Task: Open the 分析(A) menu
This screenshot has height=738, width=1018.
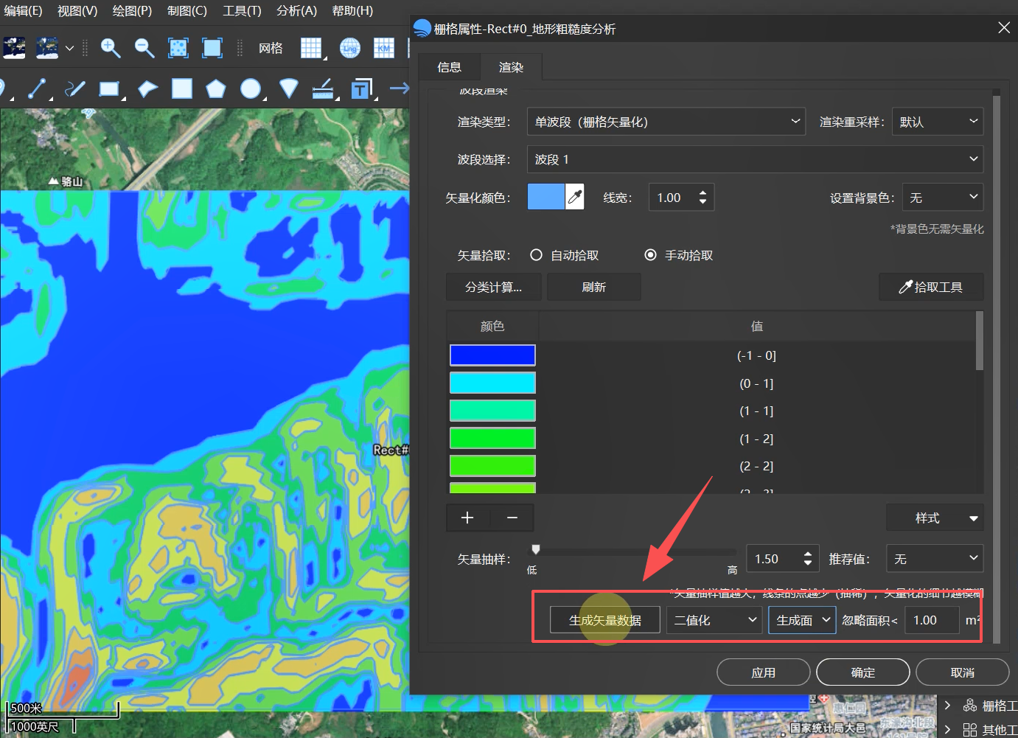Action: click(296, 11)
